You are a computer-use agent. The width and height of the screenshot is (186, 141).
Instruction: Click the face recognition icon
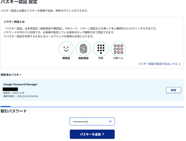point(66,49)
